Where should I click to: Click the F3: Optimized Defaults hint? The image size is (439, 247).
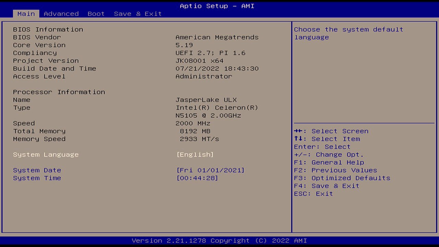tap(342, 178)
